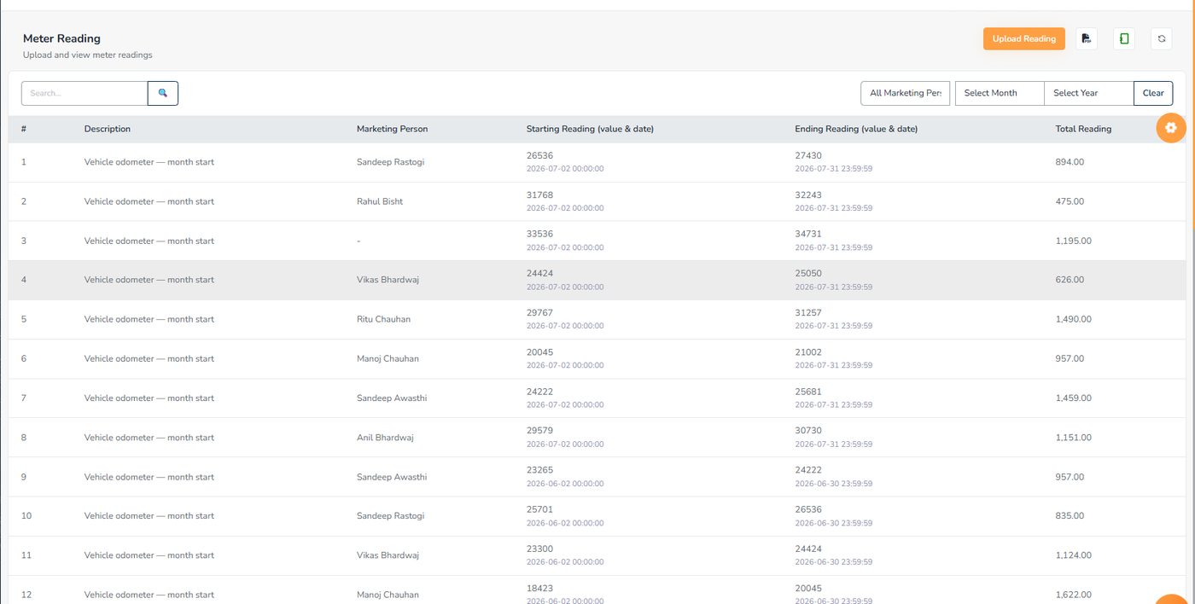
Task: Click the Starting Reading column header
Action: click(x=590, y=129)
